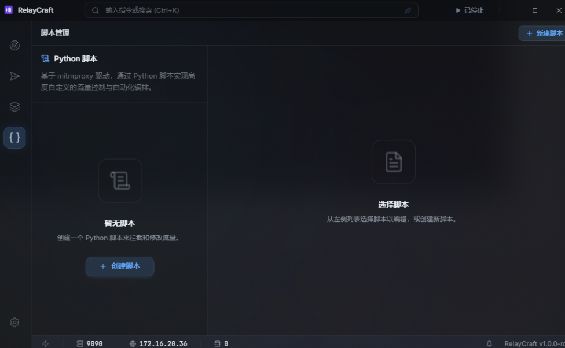Click the sparkle AI icon in search box
The image size is (565, 348).
pos(408,10)
